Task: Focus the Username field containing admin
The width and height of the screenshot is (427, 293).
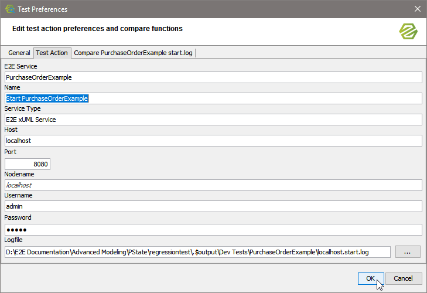Action: 213,206
